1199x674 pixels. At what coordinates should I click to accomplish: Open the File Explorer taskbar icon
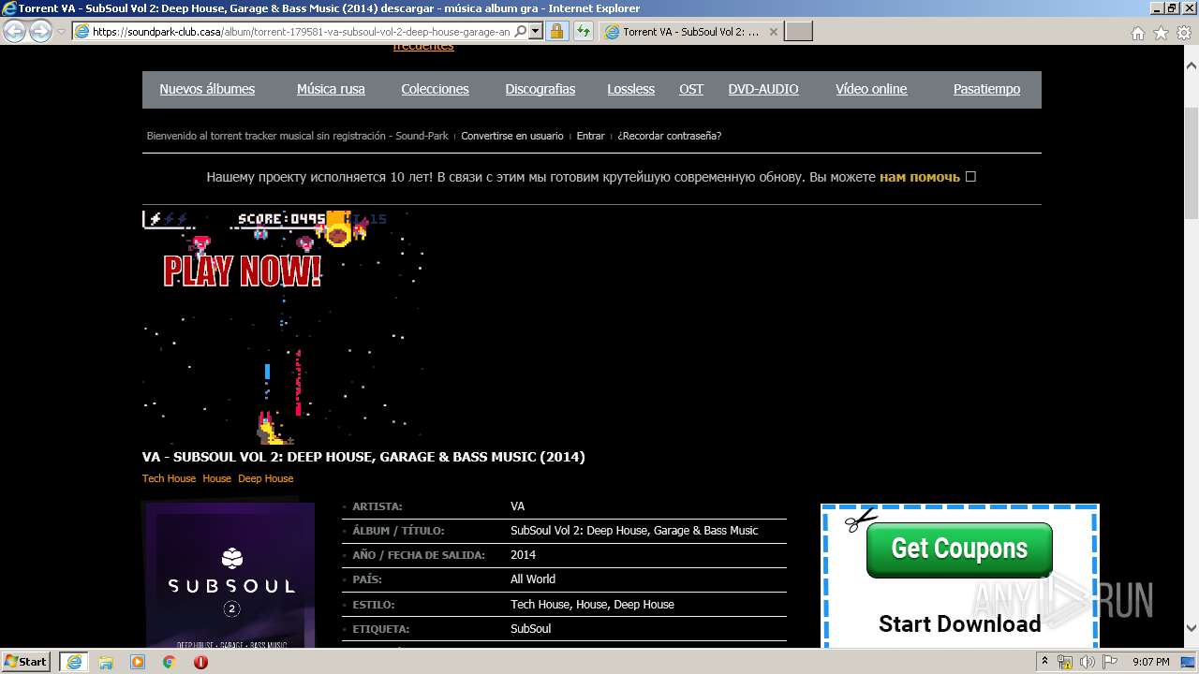106,662
